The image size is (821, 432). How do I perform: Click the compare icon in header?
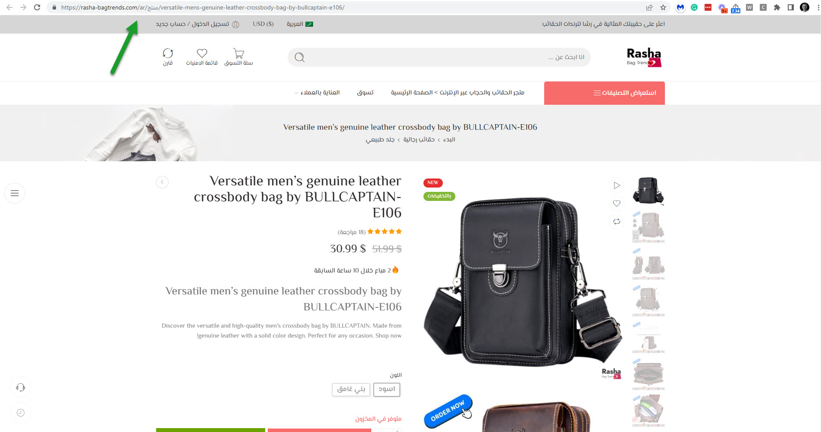(x=168, y=53)
